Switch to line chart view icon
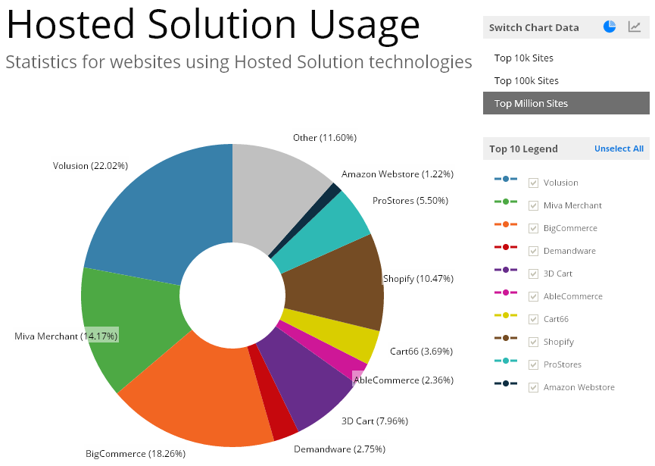Viewport: 655px width, 466px height. click(x=635, y=27)
